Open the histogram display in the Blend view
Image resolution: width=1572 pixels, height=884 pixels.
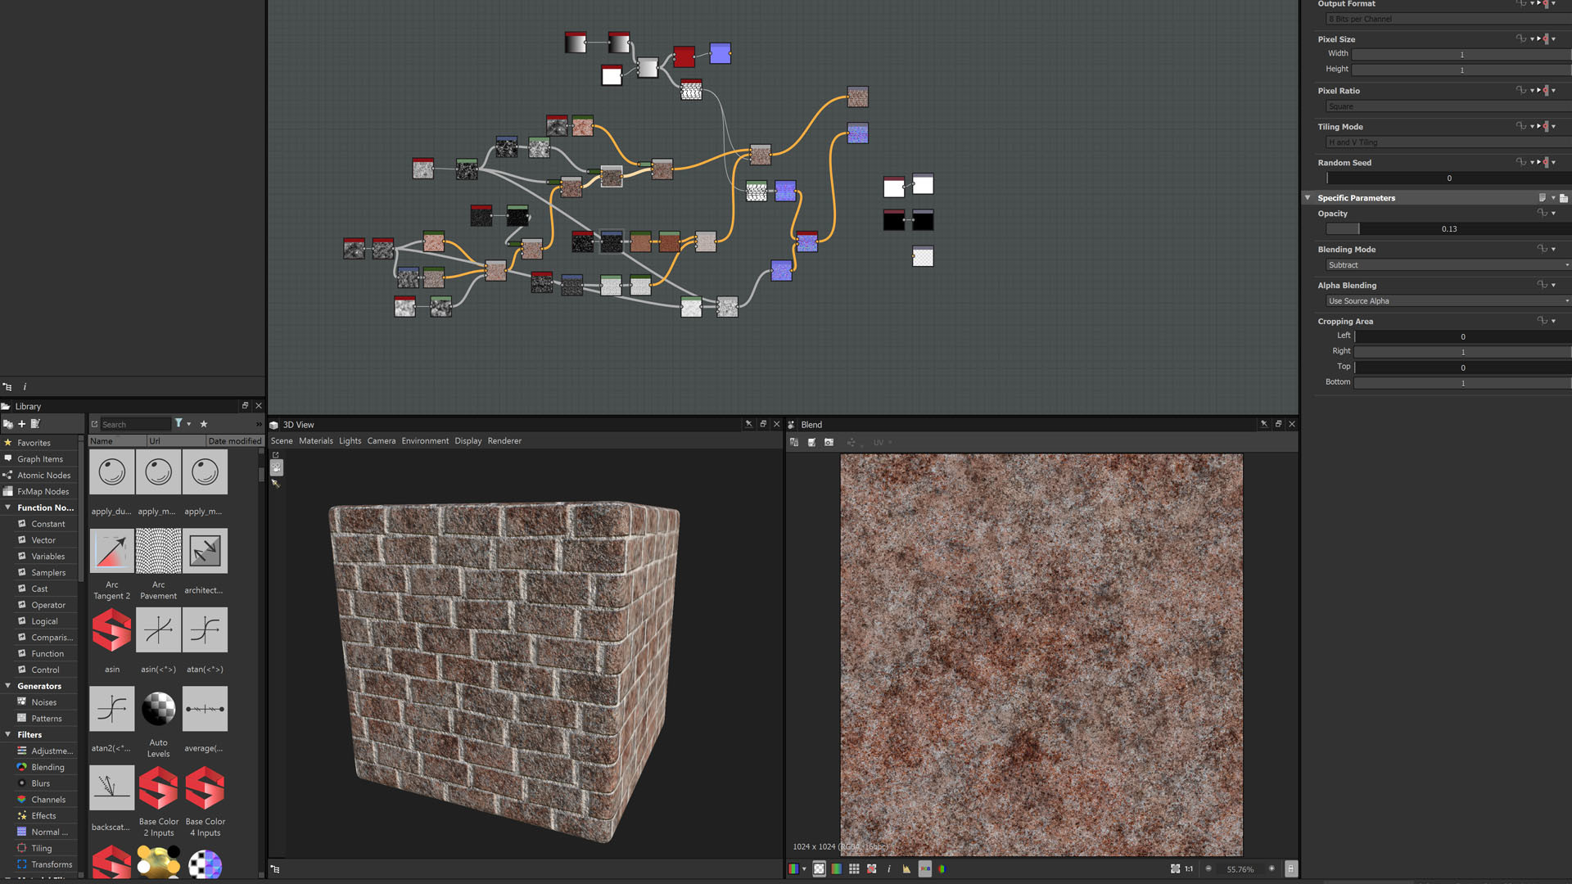pos(906,868)
